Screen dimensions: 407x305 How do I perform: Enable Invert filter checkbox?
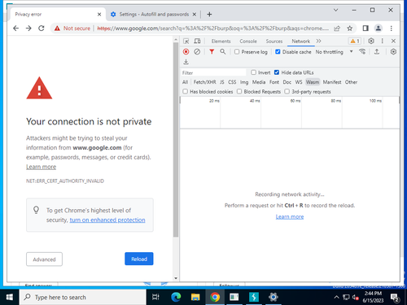click(253, 72)
